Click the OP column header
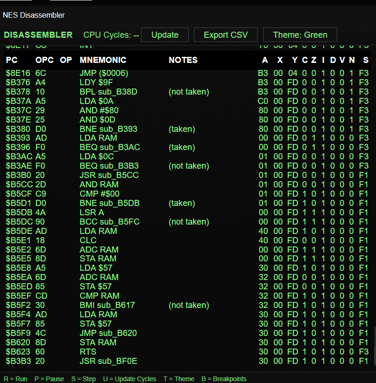The width and height of the screenshot is (376, 383). [x=66, y=60]
